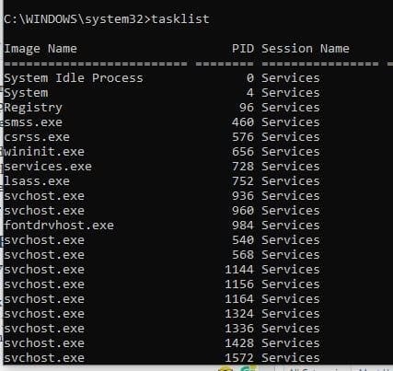Select smss.exe in the process list
Viewport: 393px width, 371px height.
(33, 122)
